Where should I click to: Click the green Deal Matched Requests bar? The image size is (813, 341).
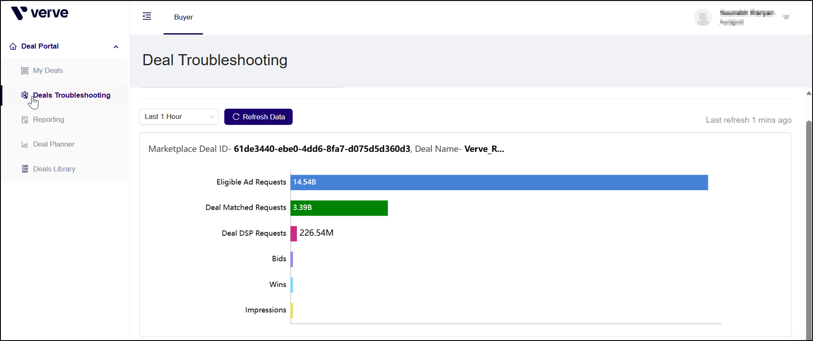coord(339,208)
